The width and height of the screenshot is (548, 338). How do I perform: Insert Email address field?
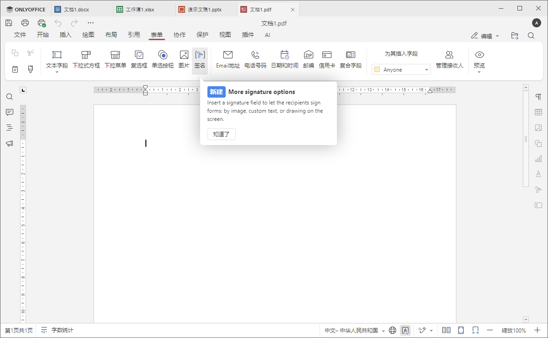(x=228, y=60)
